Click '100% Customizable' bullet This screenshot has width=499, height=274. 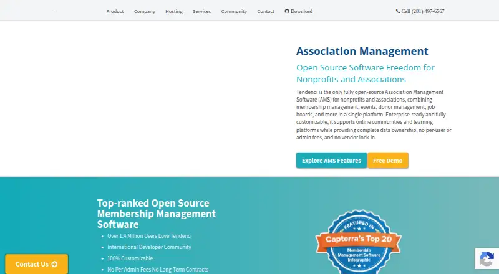(x=130, y=258)
